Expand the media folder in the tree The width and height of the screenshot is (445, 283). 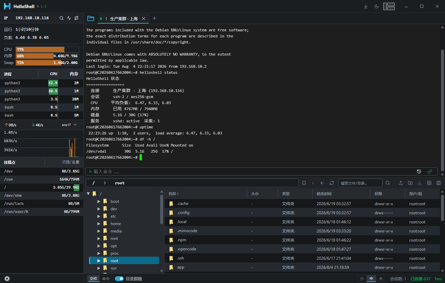[99, 231]
